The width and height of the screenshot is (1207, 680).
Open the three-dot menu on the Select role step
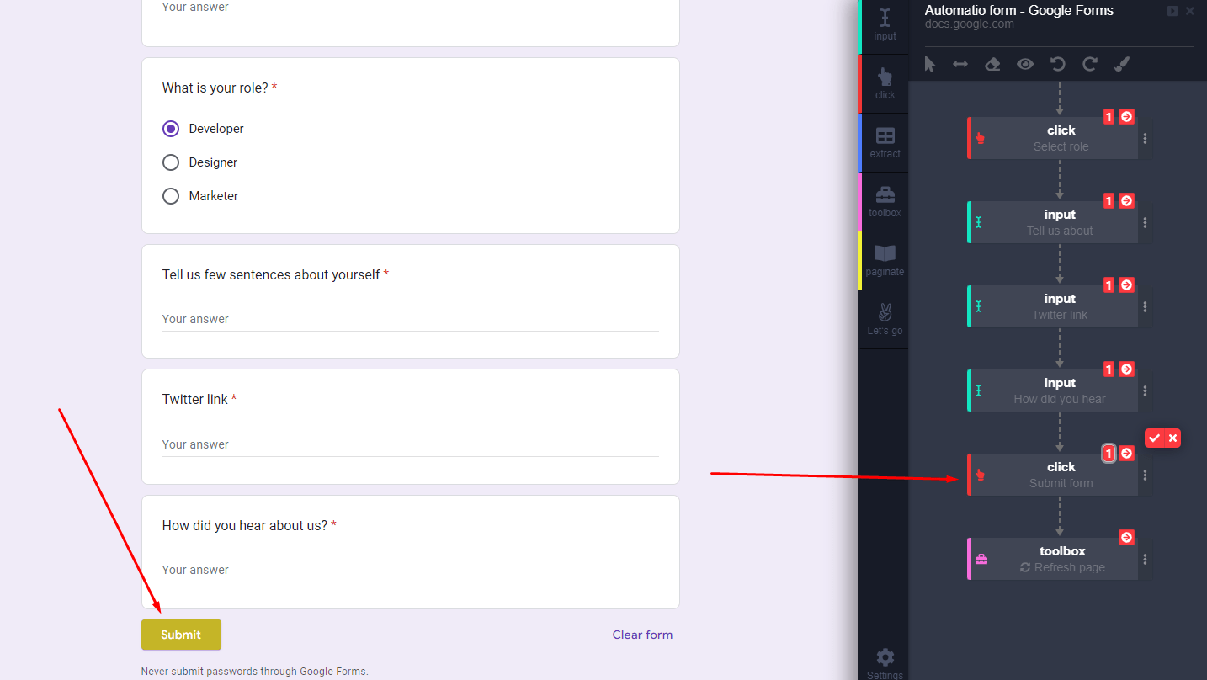1145,138
